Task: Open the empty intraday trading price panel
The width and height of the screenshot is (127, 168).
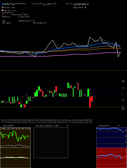Action: (51, 143)
